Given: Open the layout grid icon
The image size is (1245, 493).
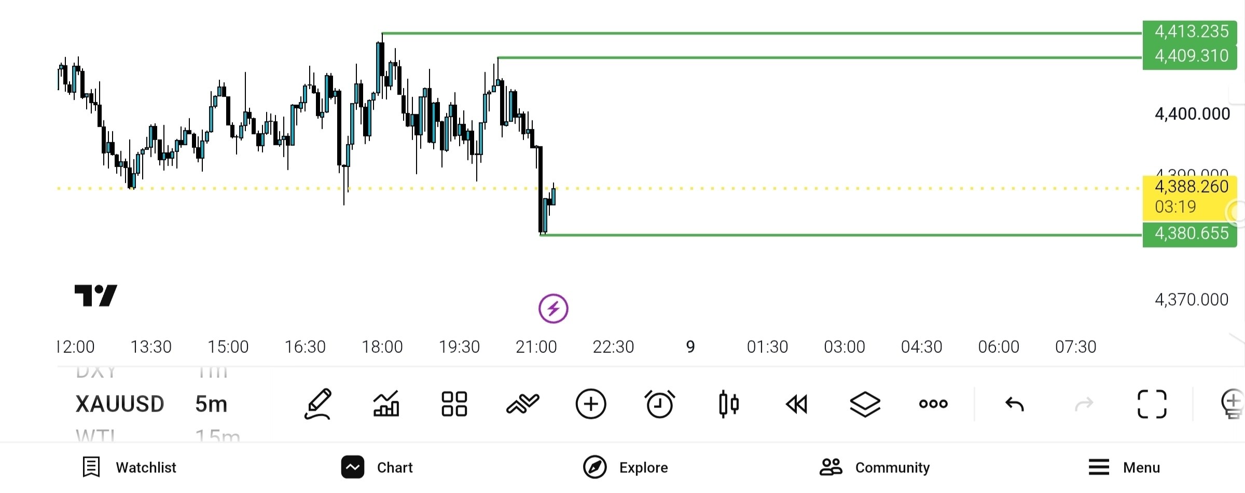Looking at the screenshot, I should pos(454,404).
